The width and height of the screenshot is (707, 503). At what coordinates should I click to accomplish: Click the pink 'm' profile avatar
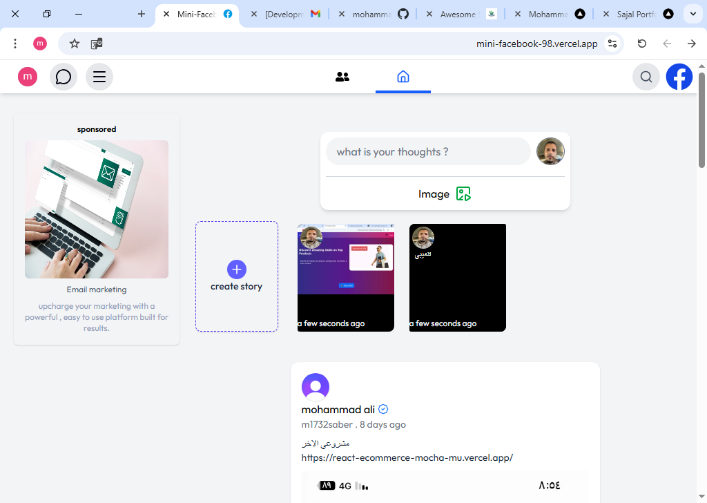tap(28, 77)
